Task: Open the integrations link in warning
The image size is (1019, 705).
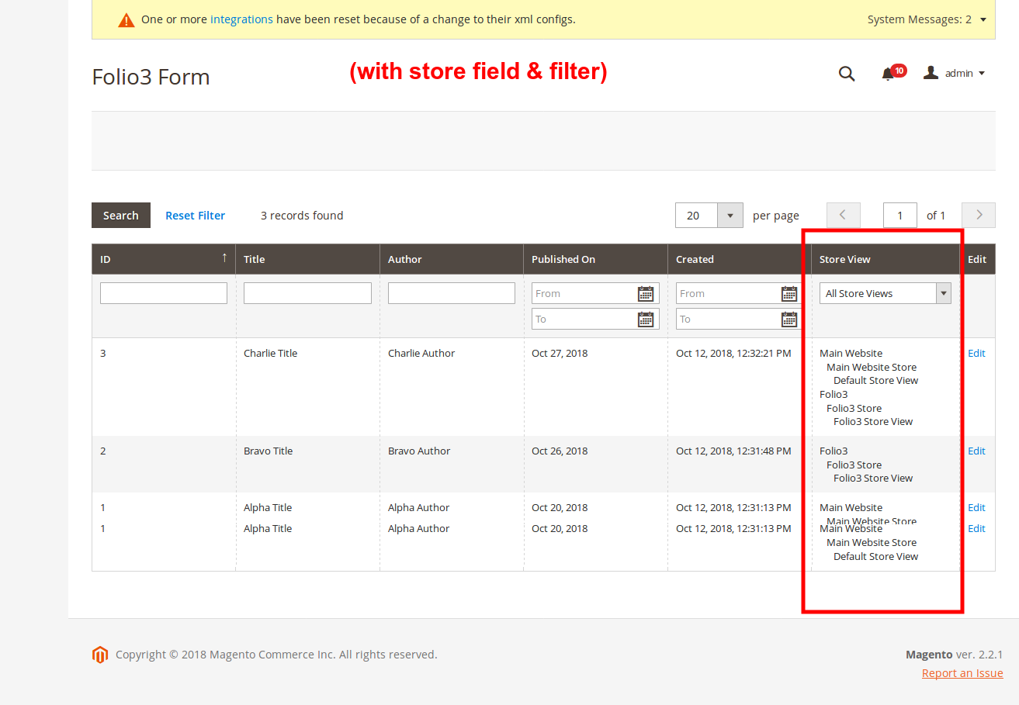Action: click(241, 19)
